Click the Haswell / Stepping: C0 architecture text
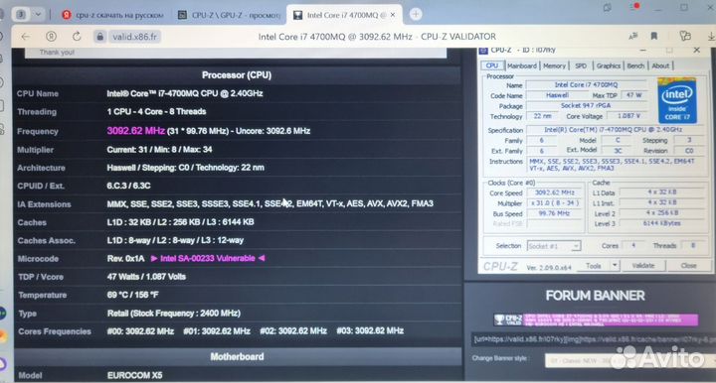716x383 pixels. coord(185,168)
